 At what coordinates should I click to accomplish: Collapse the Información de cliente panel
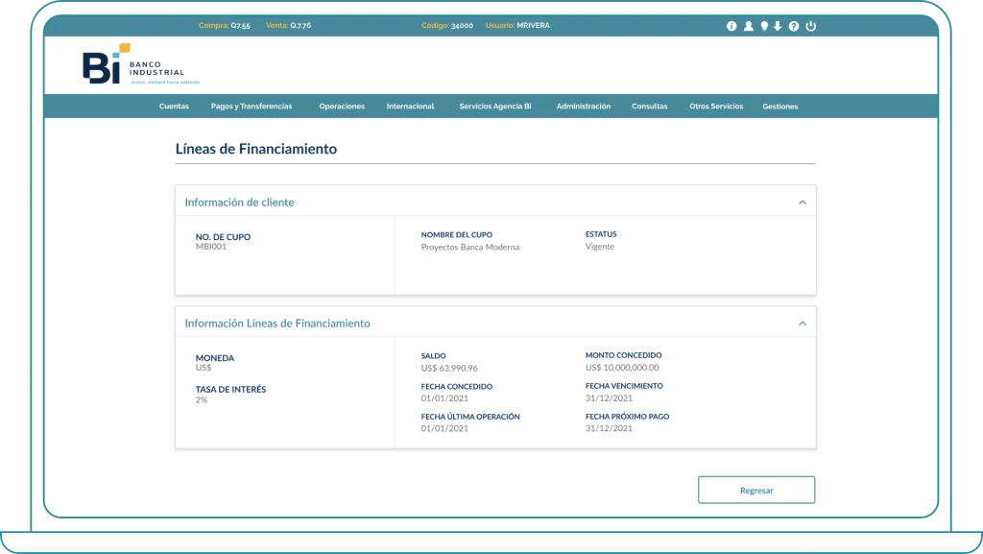pyautogui.click(x=803, y=203)
